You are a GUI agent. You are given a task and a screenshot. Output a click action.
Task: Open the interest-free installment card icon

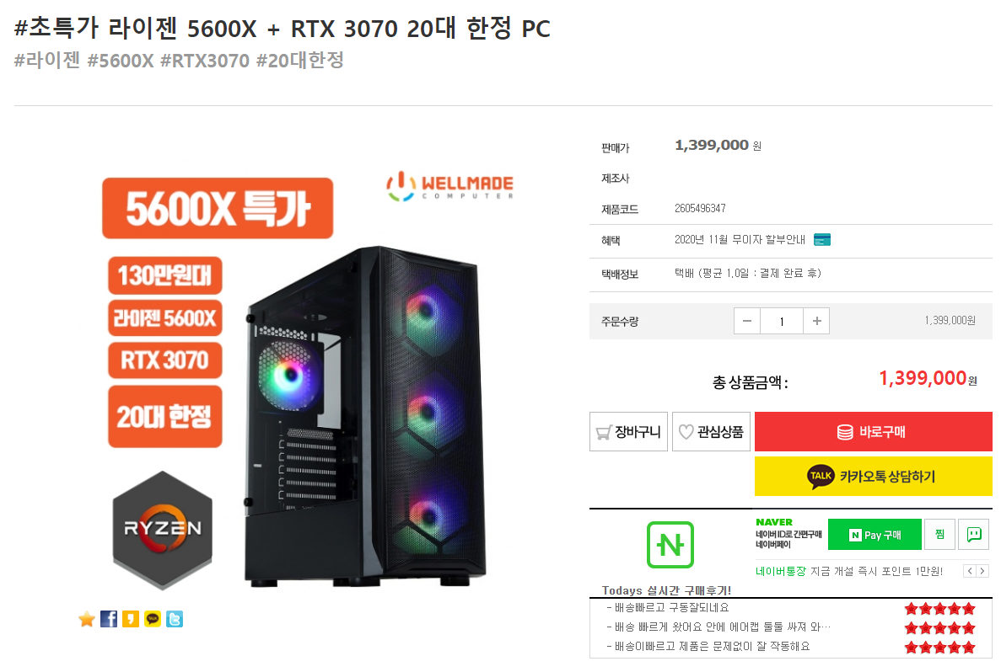(x=822, y=240)
